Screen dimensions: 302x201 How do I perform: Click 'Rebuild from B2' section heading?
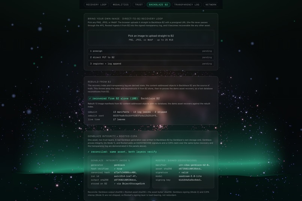point(99,82)
